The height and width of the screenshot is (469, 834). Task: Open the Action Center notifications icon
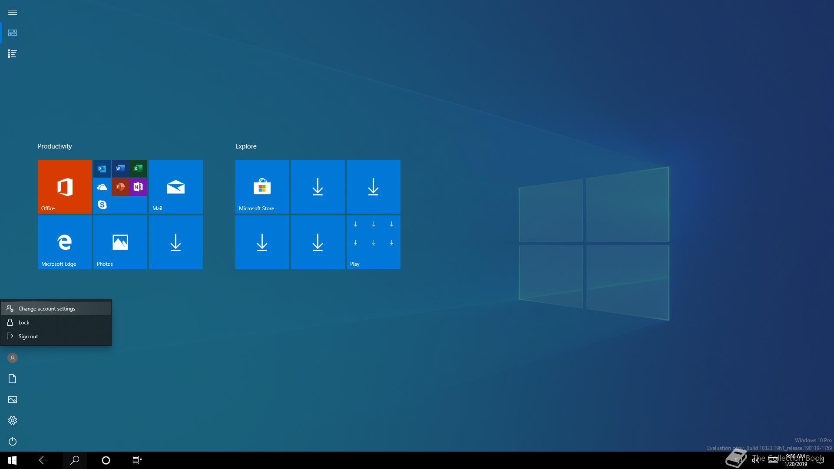pyautogui.click(x=820, y=460)
